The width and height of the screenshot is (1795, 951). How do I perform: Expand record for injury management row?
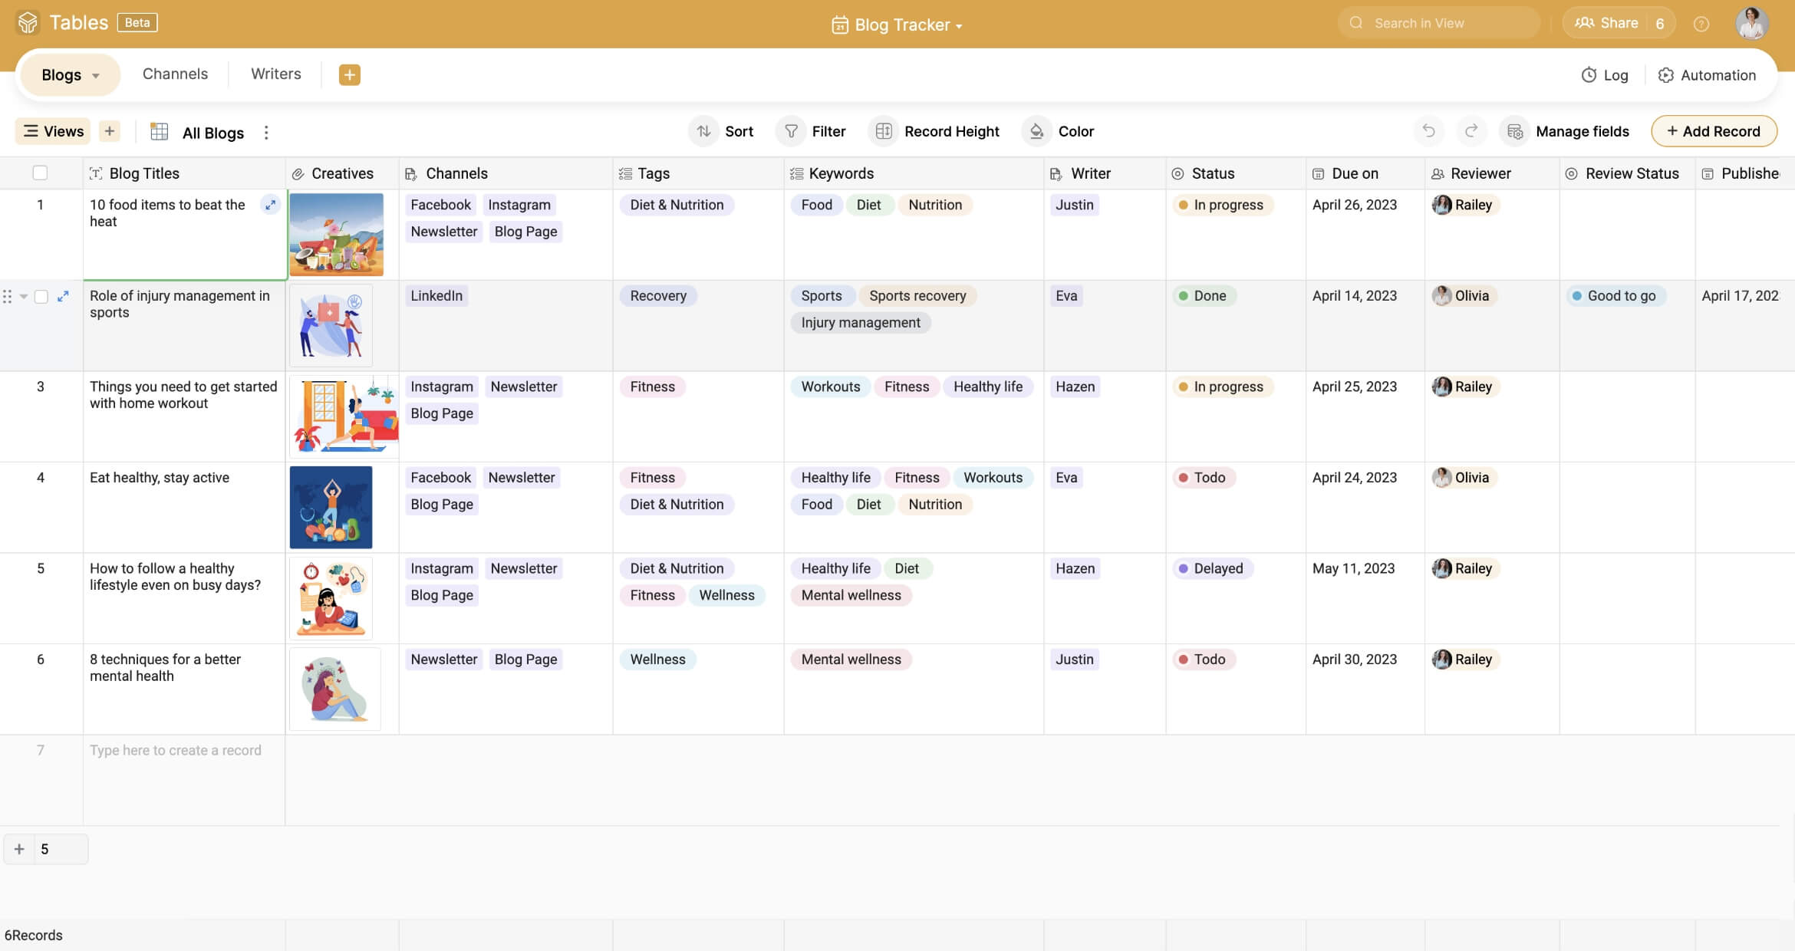pos(63,296)
